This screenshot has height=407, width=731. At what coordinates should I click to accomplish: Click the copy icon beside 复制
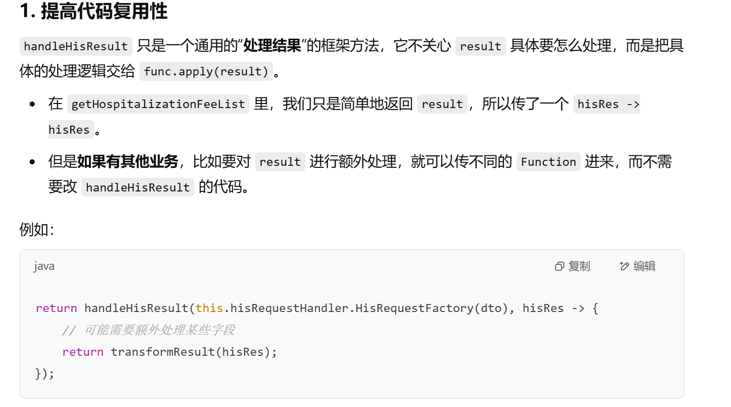coord(559,266)
